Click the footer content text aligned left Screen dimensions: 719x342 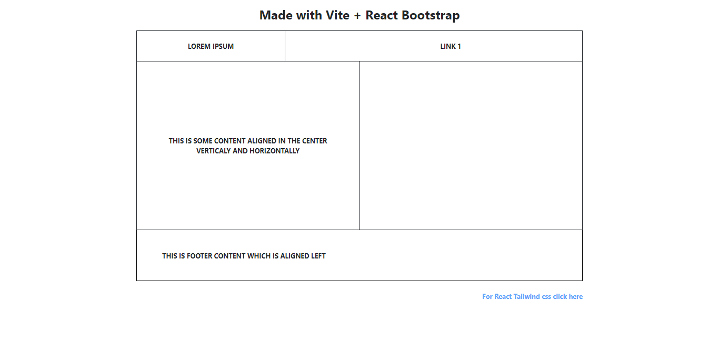[244, 256]
